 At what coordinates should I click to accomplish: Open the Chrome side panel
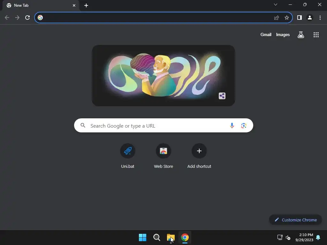(x=300, y=18)
